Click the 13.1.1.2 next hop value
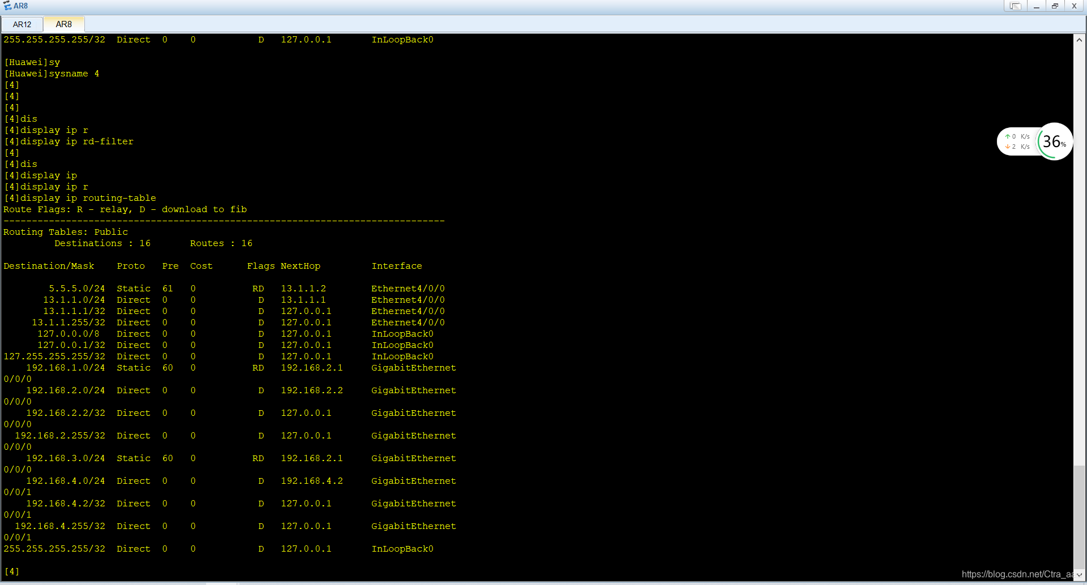Image resolution: width=1087 pixels, height=585 pixels. 303,289
